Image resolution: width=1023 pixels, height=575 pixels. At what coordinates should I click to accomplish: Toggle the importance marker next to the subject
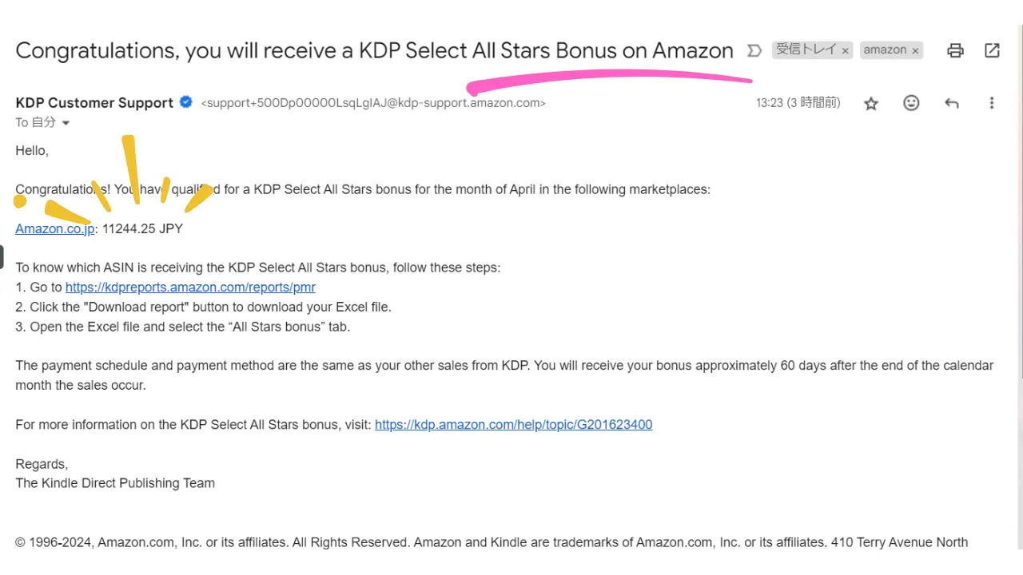pos(754,50)
